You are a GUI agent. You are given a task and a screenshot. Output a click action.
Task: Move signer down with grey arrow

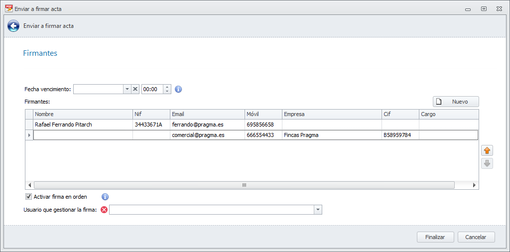point(487,163)
